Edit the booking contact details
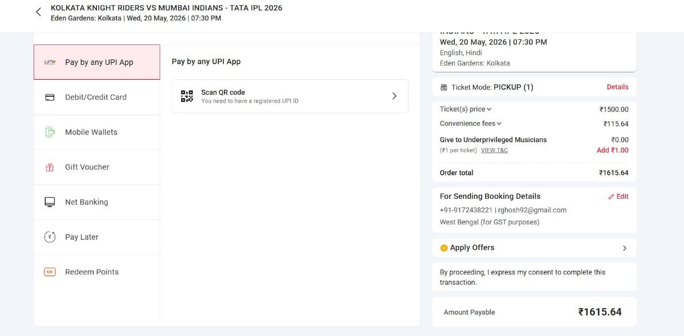The height and width of the screenshot is (336, 684). click(x=618, y=196)
